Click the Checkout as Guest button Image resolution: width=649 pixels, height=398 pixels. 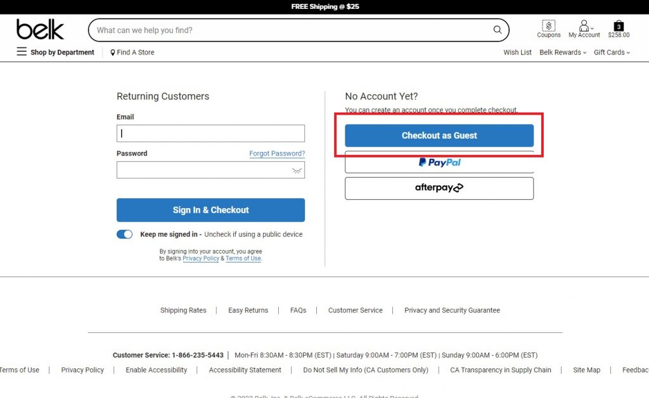tap(439, 135)
